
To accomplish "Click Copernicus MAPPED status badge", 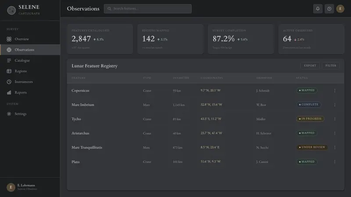I will (x=307, y=90).
